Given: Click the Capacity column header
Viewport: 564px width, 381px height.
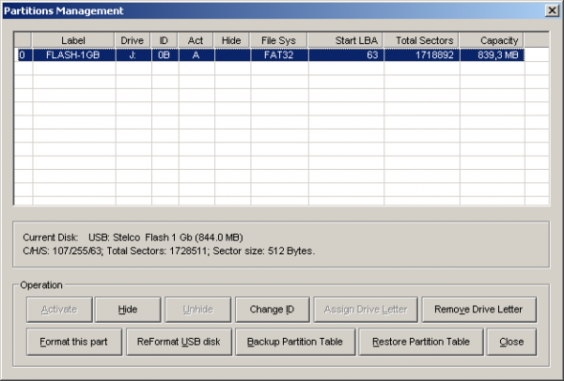Looking at the screenshot, I should tap(492, 40).
